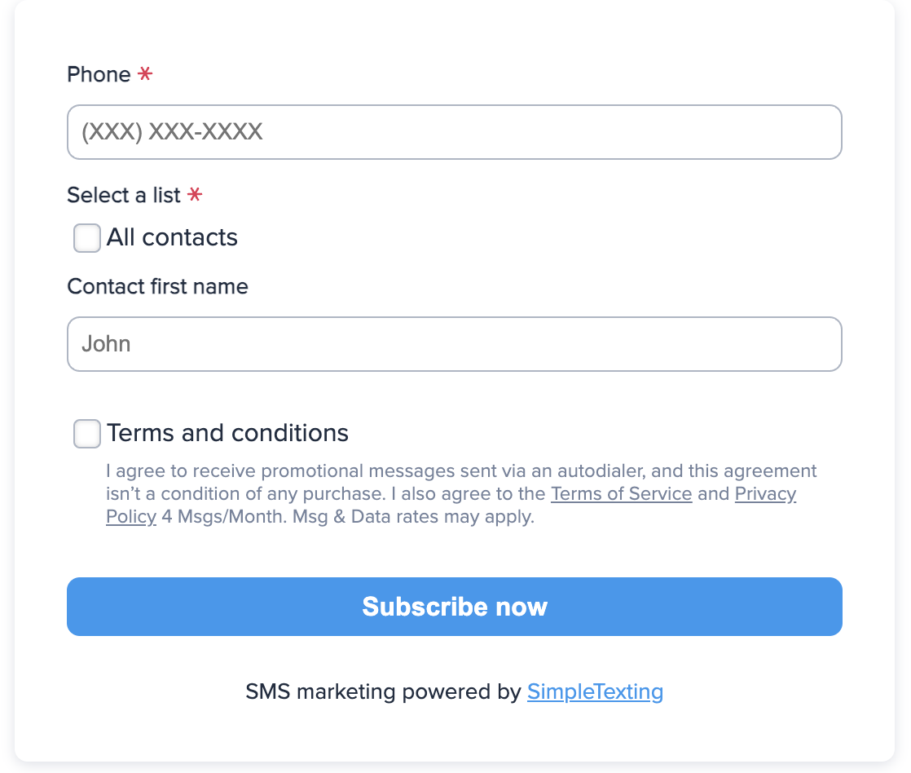The image size is (911, 773).
Task: Click the SMS marketing powered by text
Action: point(383,691)
